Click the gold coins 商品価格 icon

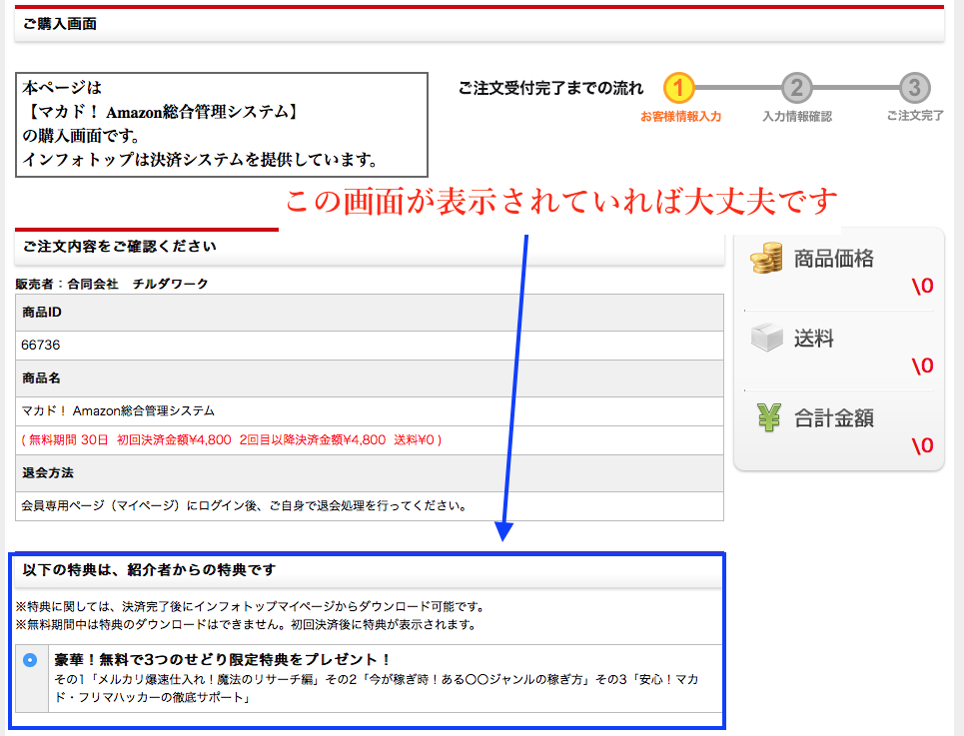tap(766, 258)
